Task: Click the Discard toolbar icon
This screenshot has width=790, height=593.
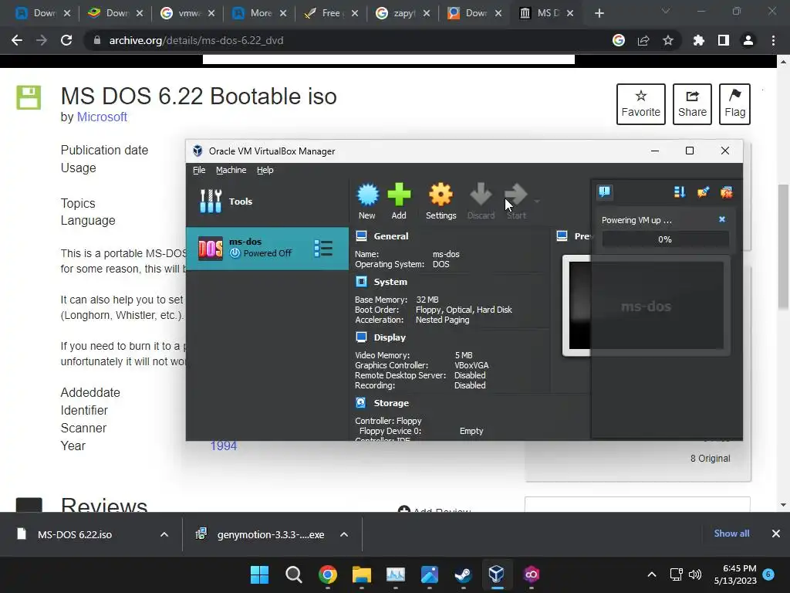Action: 481,202
